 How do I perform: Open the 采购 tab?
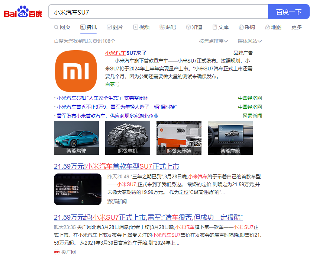247,27
